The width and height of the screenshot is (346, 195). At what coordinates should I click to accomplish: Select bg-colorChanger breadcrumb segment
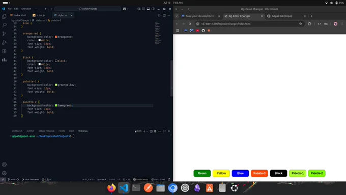pos(20,20)
